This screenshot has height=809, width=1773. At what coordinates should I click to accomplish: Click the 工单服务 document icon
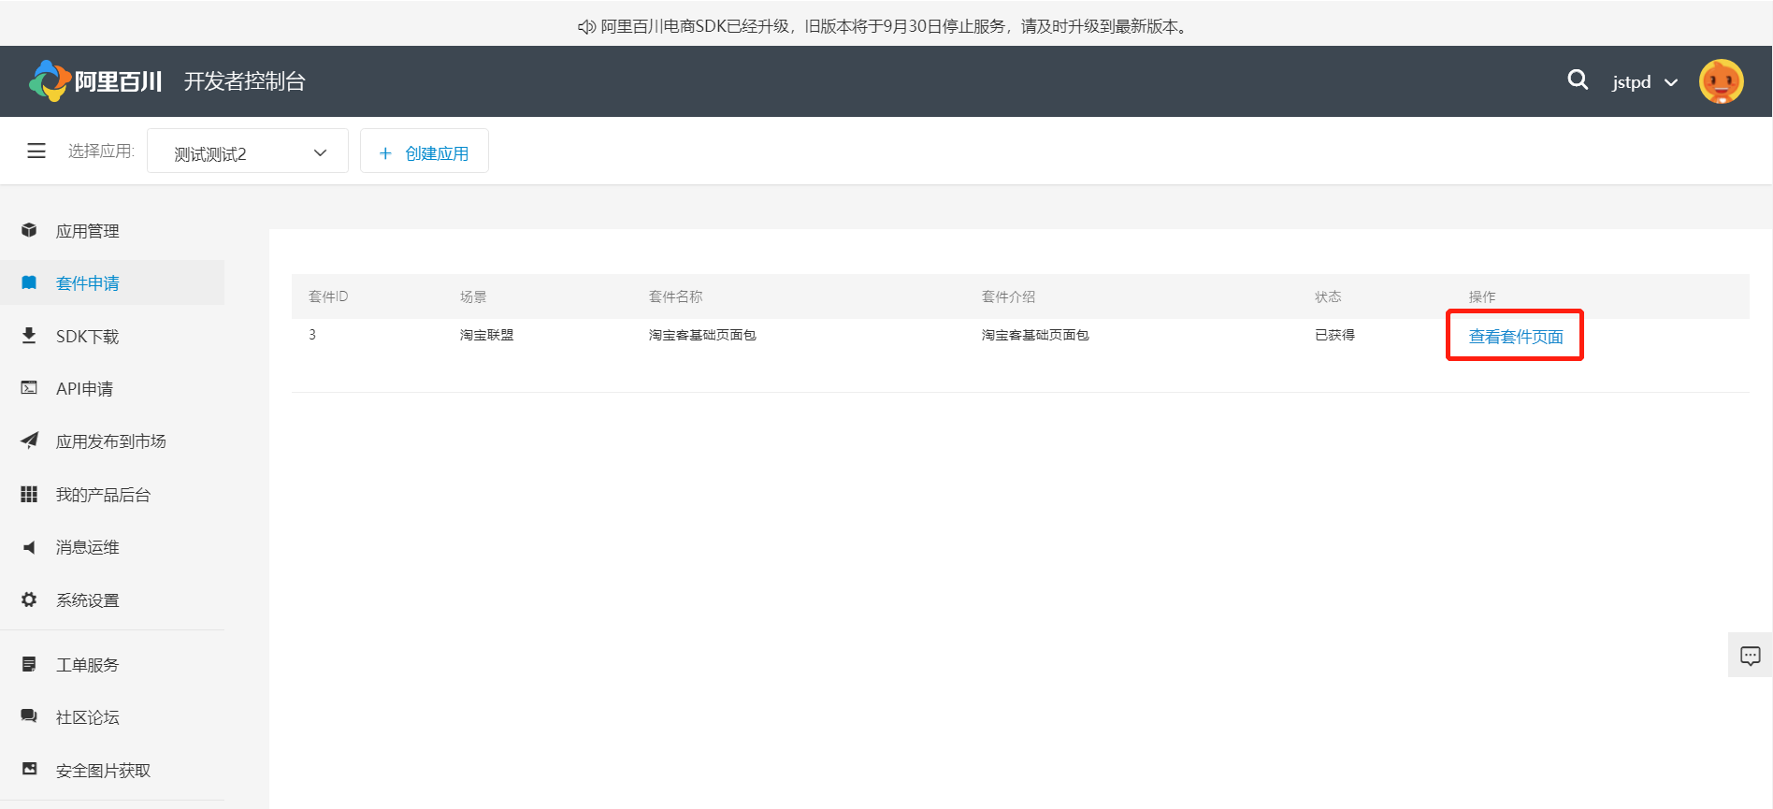pyautogui.click(x=29, y=664)
